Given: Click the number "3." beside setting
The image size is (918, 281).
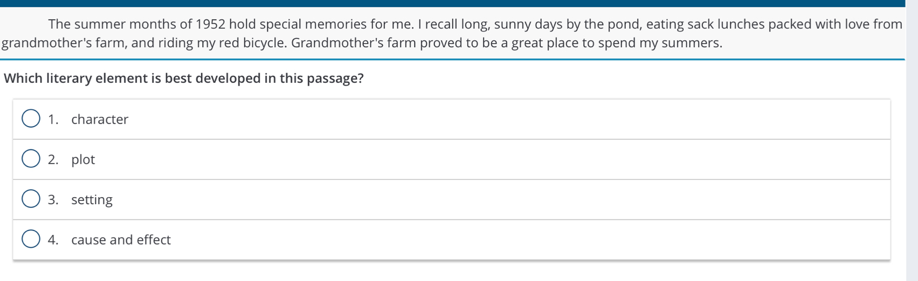Looking at the screenshot, I should pyautogui.click(x=53, y=199).
